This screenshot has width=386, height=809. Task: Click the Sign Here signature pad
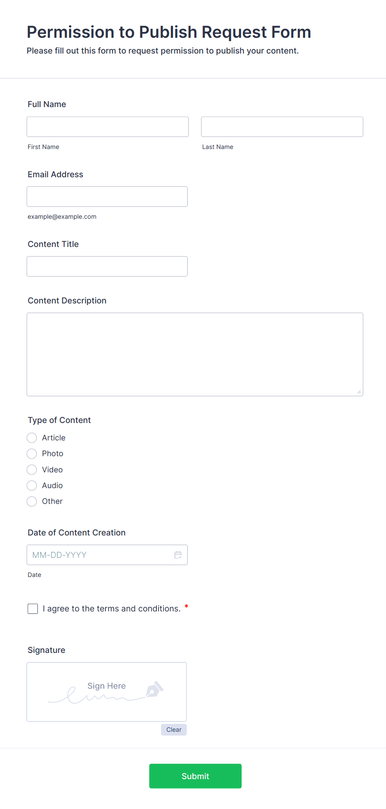106,691
